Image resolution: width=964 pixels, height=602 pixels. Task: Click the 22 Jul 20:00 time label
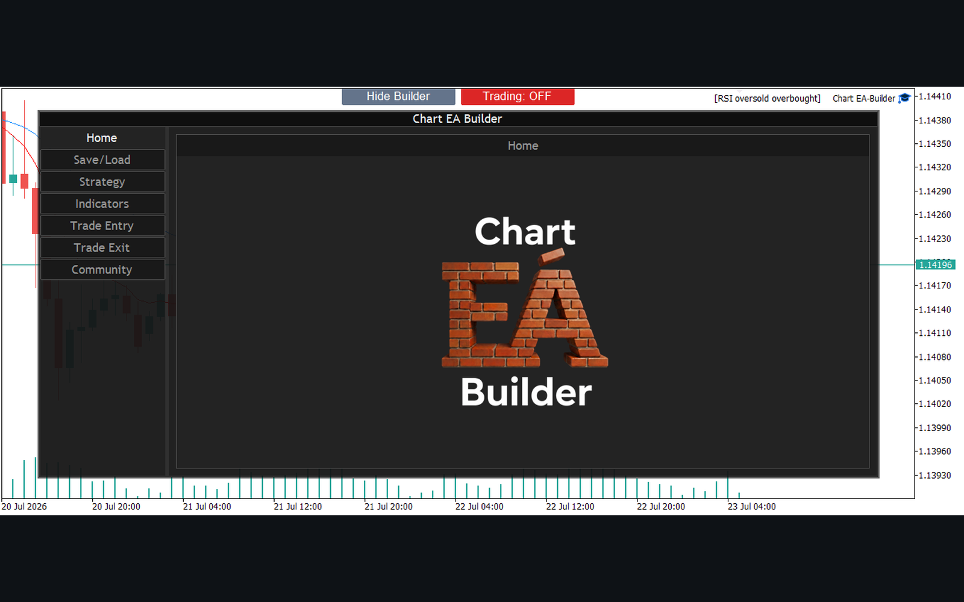click(661, 507)
